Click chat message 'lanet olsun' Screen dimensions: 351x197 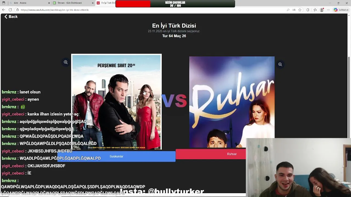(x=30, y=92)
